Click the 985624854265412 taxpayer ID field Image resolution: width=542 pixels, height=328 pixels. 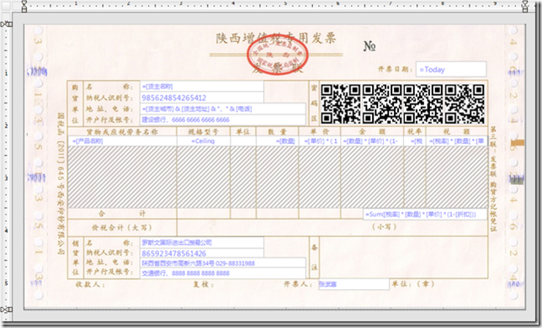(202, 98)
